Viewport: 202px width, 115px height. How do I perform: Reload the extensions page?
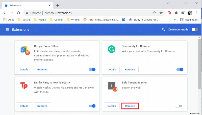18,13
